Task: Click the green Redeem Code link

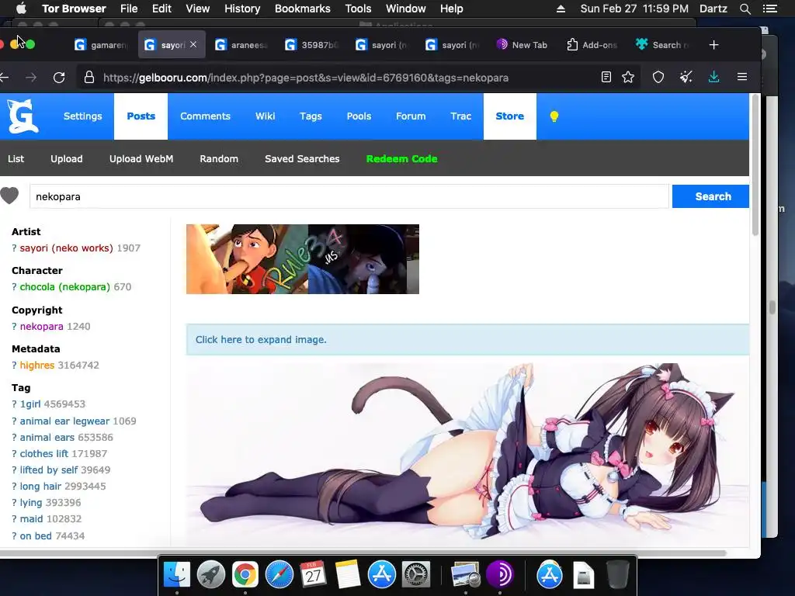Action: pyautogui.click(x=401, y=158)
